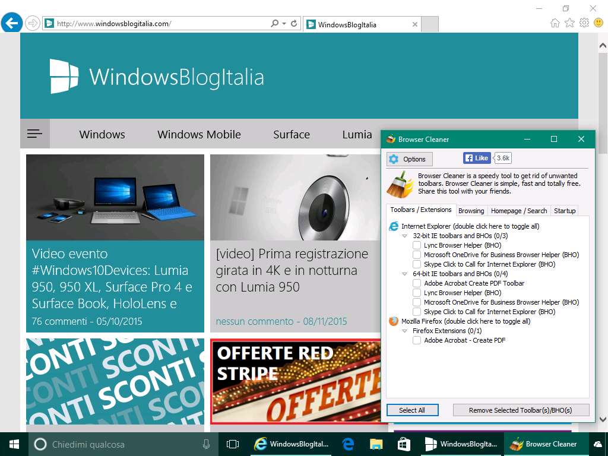Open the Windows site menu item

coord(102,134)
